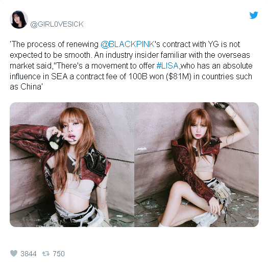
Task: Click the '100B won ($81M)' text
Action: point(160,77)
